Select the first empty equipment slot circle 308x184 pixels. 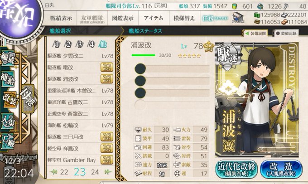pos(140,69)
